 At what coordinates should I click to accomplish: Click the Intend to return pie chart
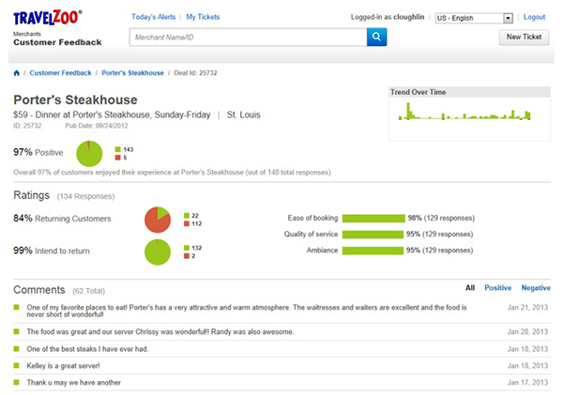click(157, 251)
